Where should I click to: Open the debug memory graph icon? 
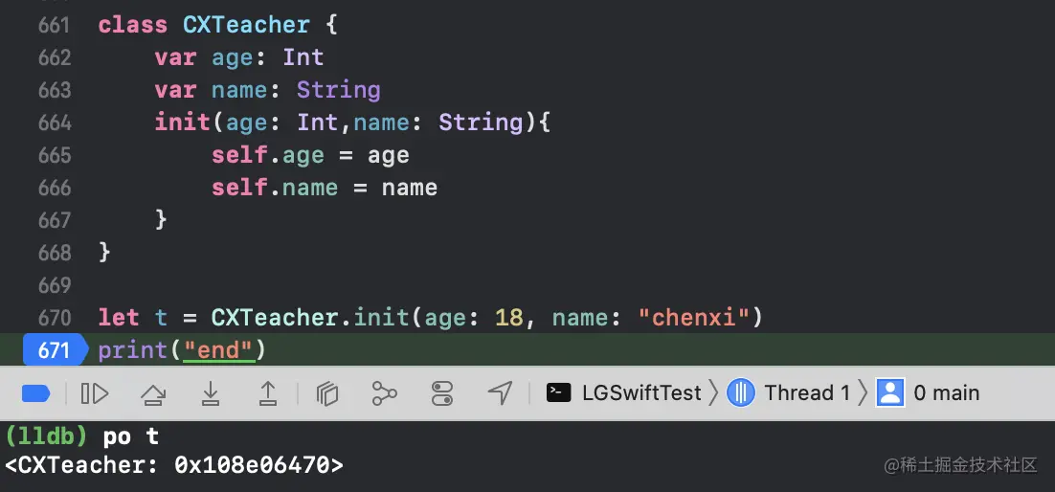[x=385, y=393]
